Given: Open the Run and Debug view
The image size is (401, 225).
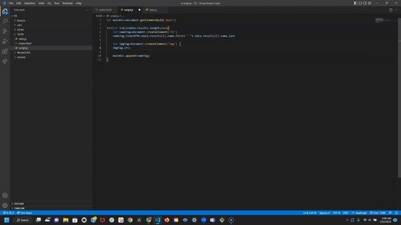Looking at the screenshot, I should point(5,41).
